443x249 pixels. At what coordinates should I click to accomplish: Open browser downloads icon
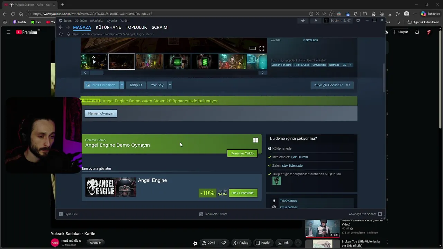click(x=390, y=14)
